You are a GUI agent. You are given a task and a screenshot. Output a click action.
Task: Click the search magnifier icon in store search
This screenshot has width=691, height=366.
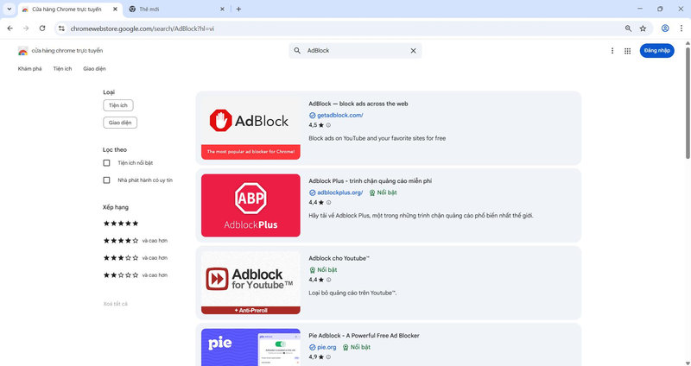coord(297,51)
